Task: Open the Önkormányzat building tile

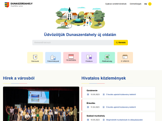Action: [x=53, y=58]
